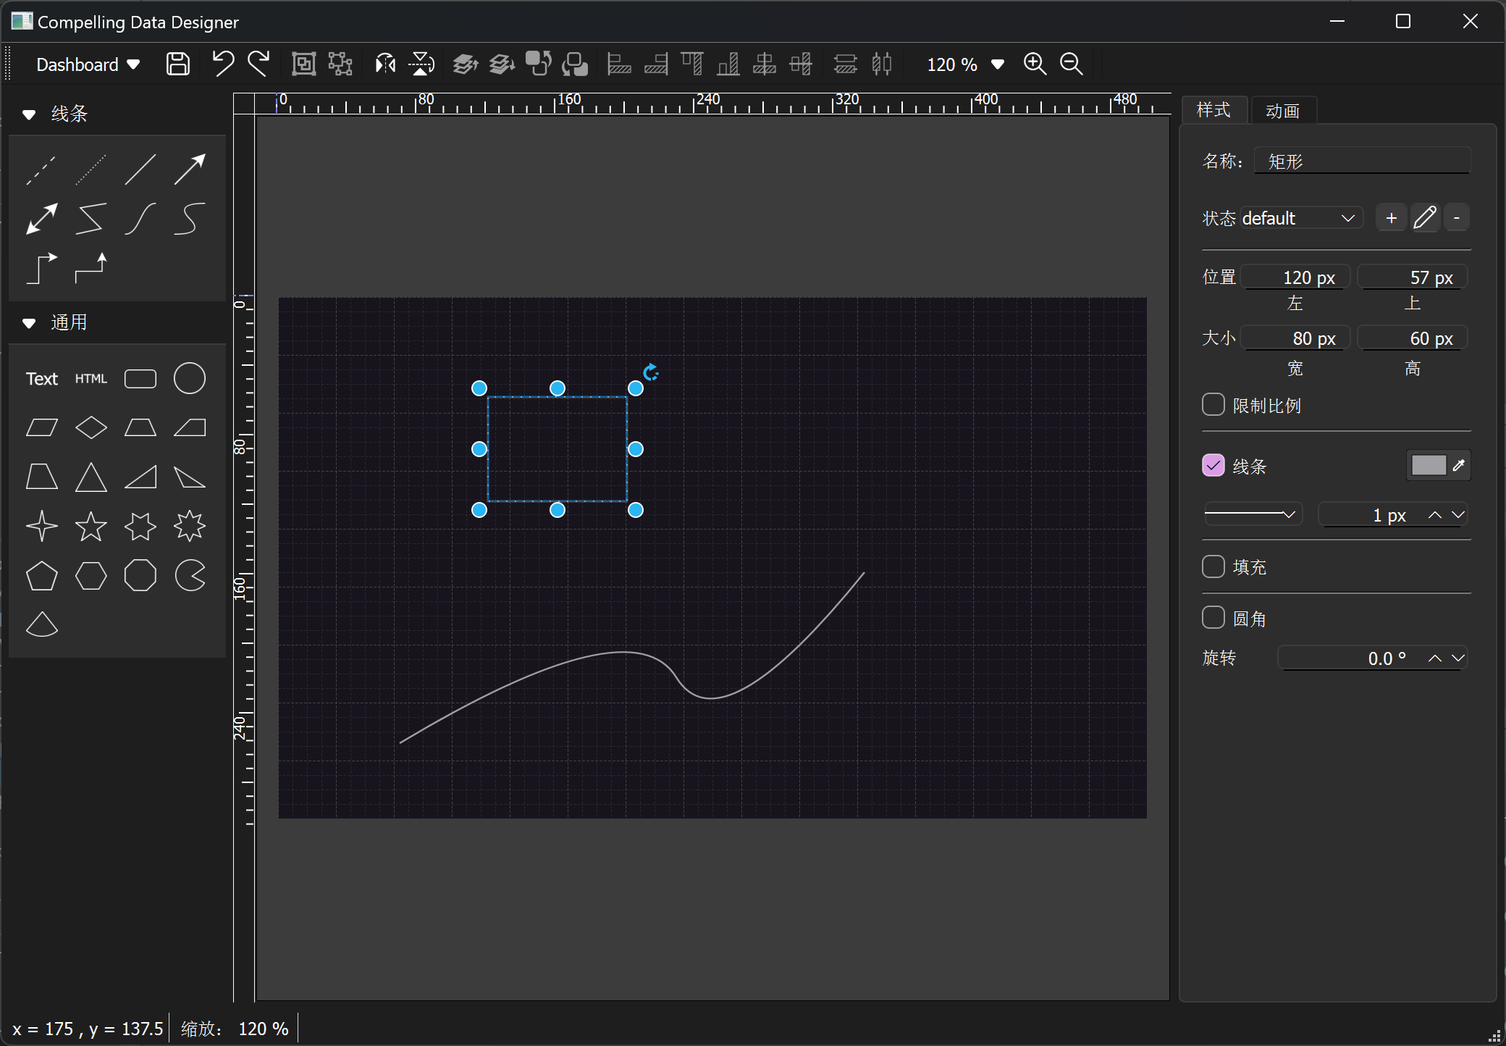Uncheck the 线条 checkbox

[x=1213, y=465]
